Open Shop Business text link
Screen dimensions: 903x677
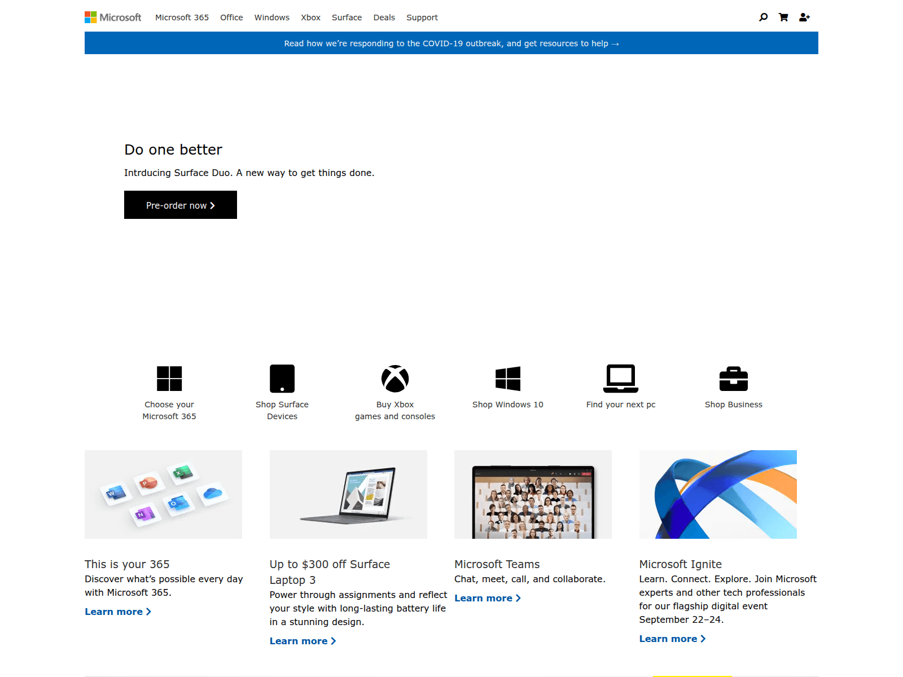(734, 405)
